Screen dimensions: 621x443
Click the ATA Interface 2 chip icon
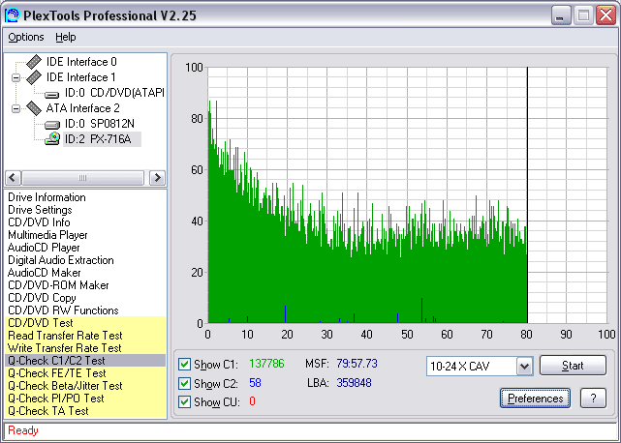tap(34, 108)
